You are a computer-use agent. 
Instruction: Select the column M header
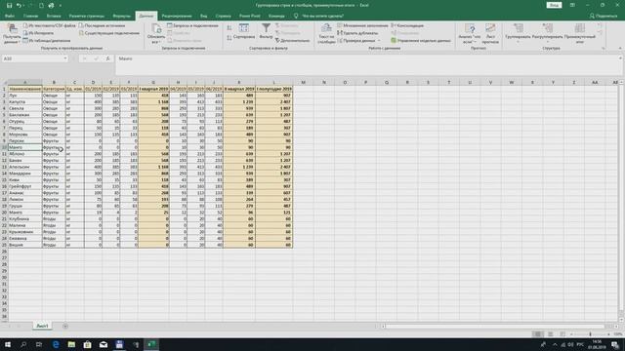(304, 82)
